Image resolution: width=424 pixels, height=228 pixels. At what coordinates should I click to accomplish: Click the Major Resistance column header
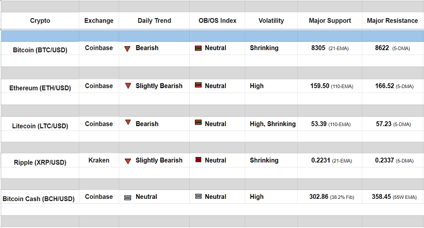(x=393, y=21)
